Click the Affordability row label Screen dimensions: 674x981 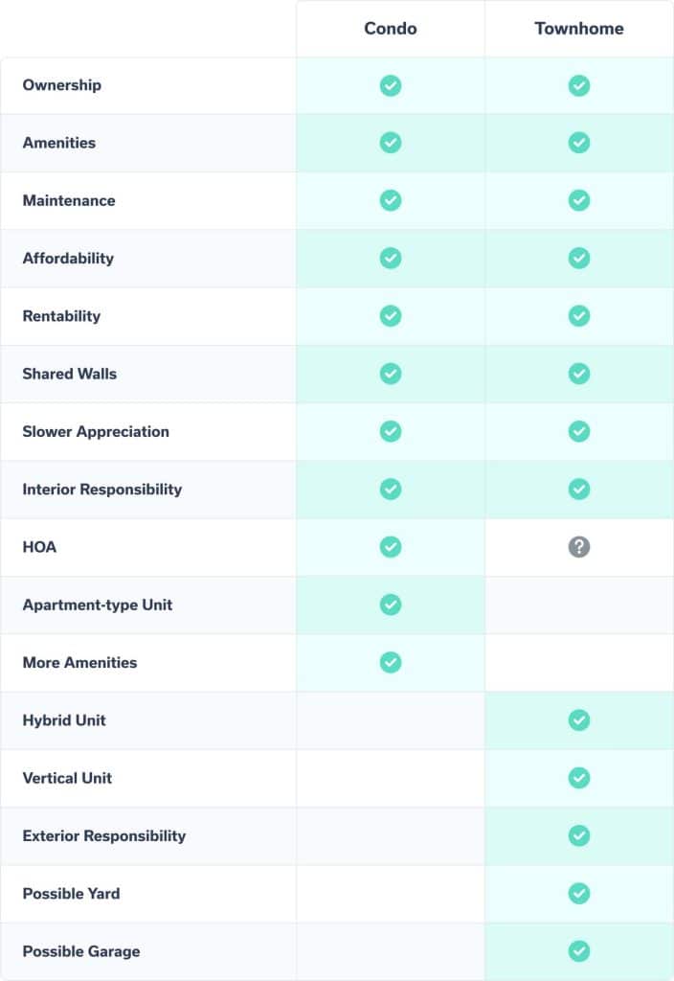68,259
